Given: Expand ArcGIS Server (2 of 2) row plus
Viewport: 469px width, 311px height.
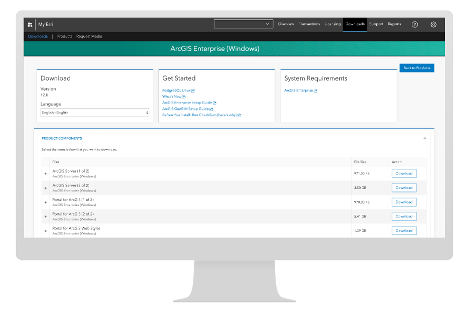Looking at the screenshot, I should (x=46, y=188).
